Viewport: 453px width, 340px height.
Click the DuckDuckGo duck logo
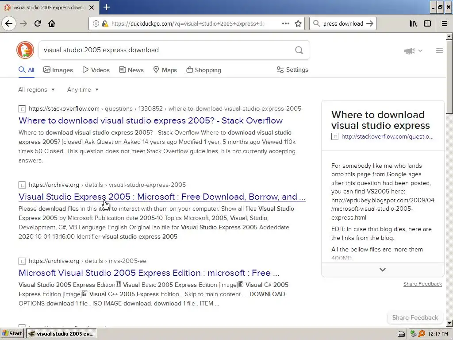pyautogui.click(x=25, y=50)
